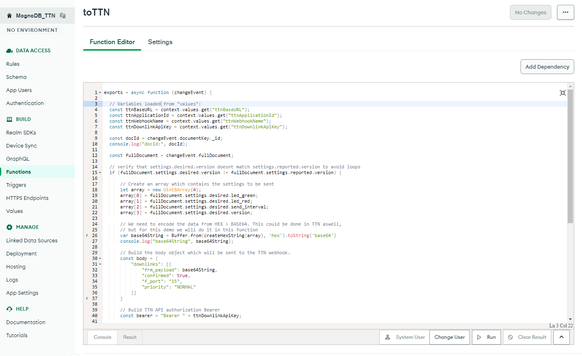The height and width of the screenshot is (356, 582).
Task: Click the MognoDB_TTN app name
Action: (36, 16)
